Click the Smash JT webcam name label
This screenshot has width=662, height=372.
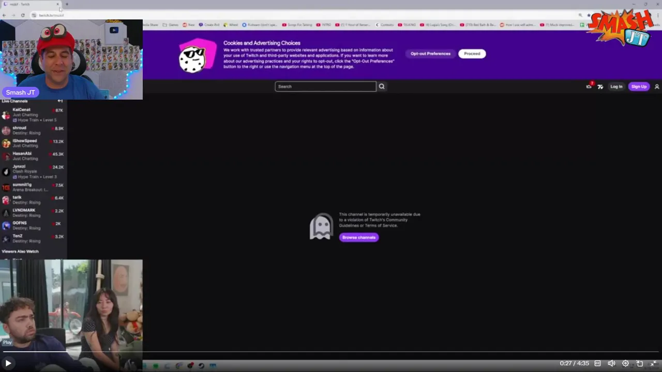pos(20,92)
